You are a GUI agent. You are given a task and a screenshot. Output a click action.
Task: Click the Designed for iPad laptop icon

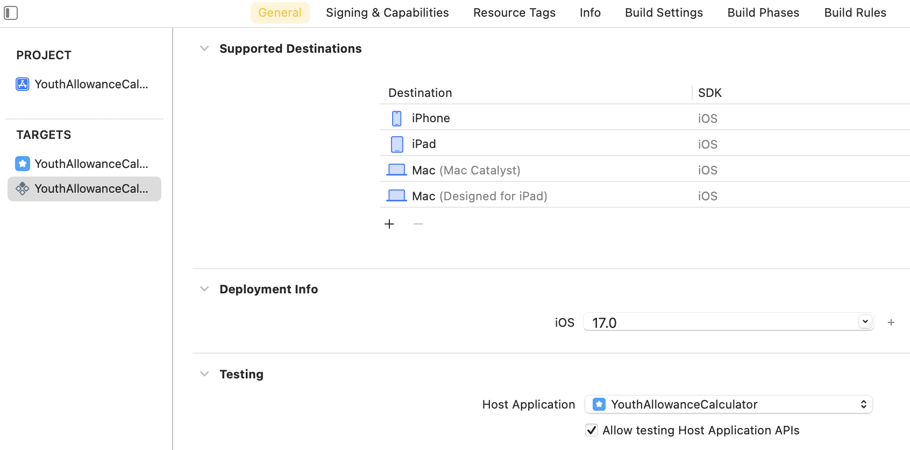point(397,196)
